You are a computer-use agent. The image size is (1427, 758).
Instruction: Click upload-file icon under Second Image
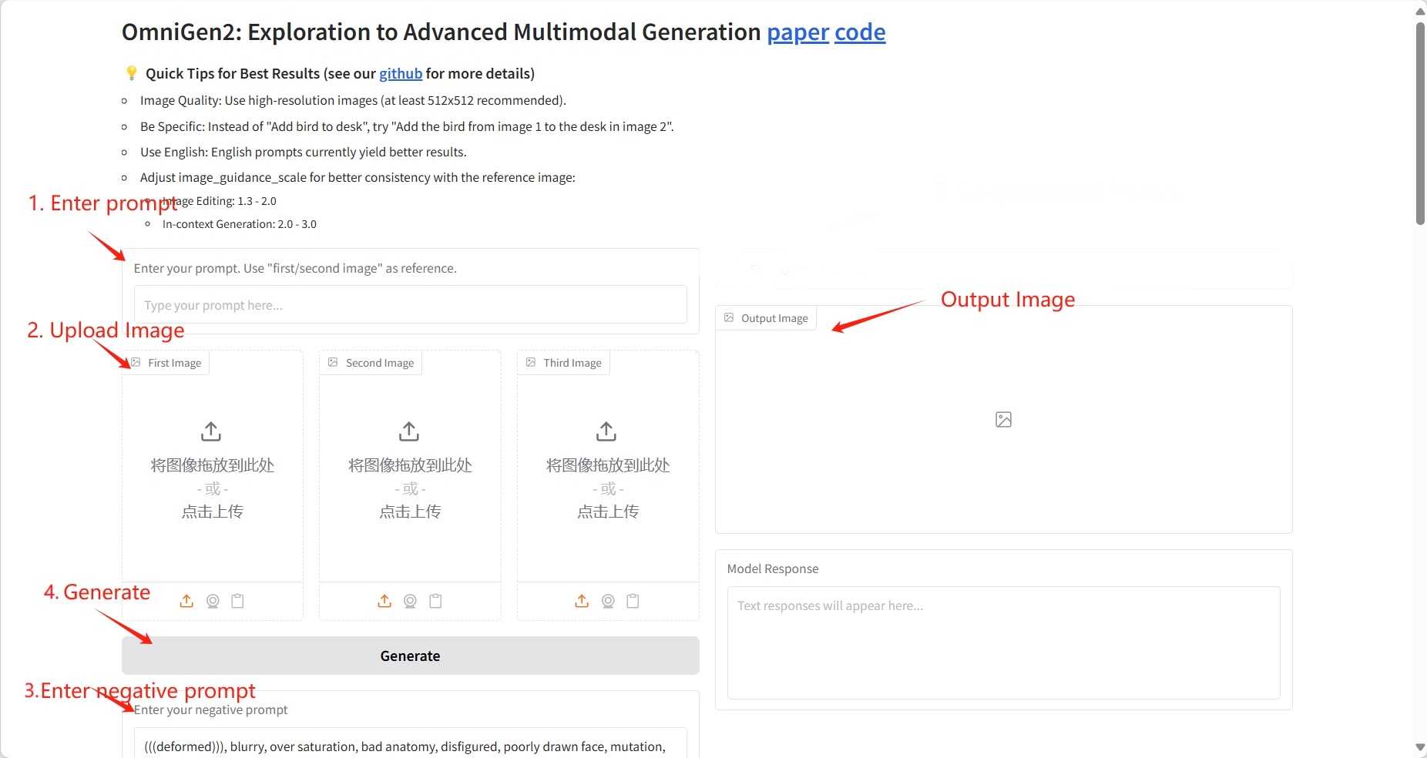384,601
